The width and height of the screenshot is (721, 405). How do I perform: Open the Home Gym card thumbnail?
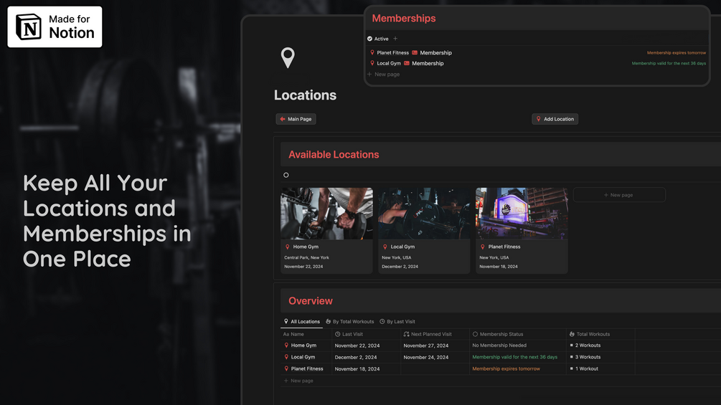click(x=327, y=213)
